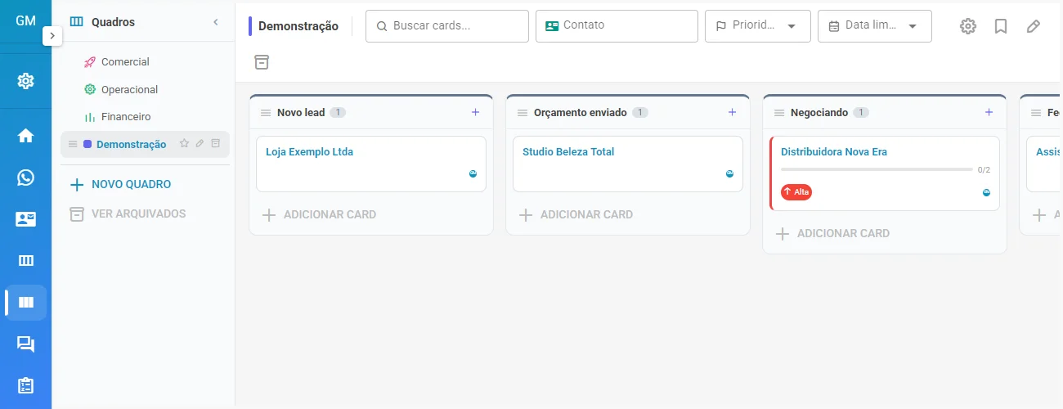Viewport: 1063px width, 409px height.
Task: Open the WhatsApp icon in sidebar
Action: [x=25, y=178]
